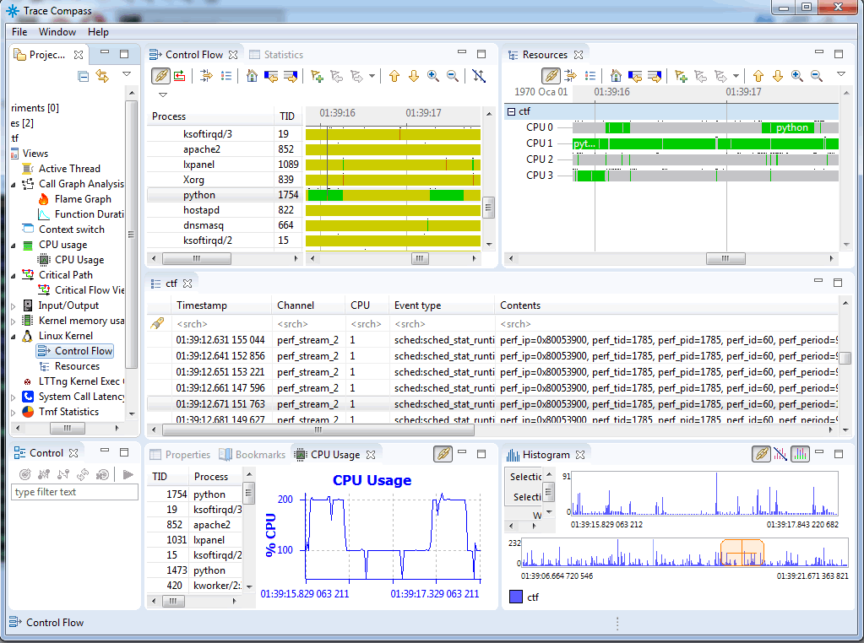Open Flame Graph in project tree
This screenshot has height=643, width=864.
(x=83, y=199)
